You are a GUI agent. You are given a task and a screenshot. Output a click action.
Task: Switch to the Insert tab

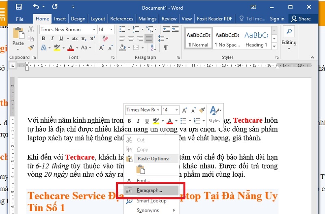(x=60, y=19)
